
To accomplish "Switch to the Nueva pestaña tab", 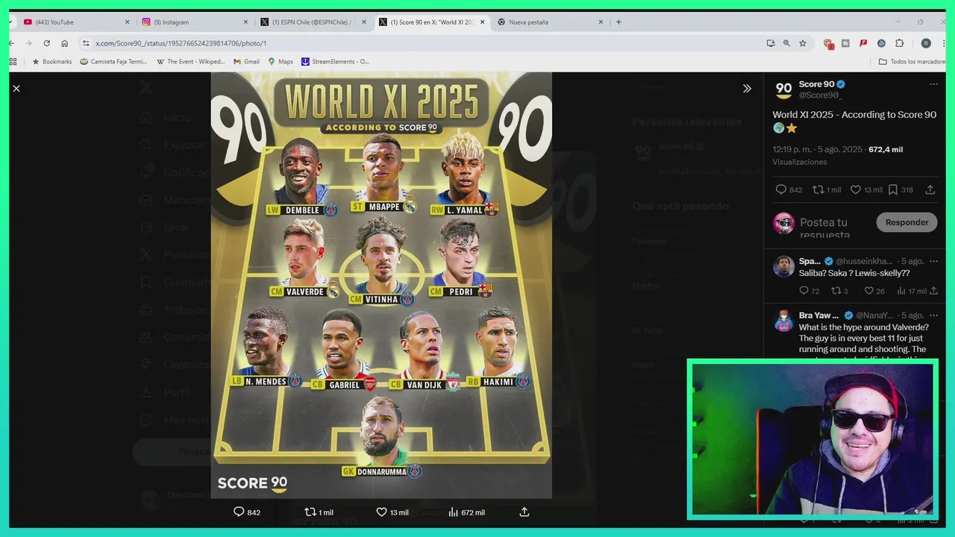I will tap(551, 22).
